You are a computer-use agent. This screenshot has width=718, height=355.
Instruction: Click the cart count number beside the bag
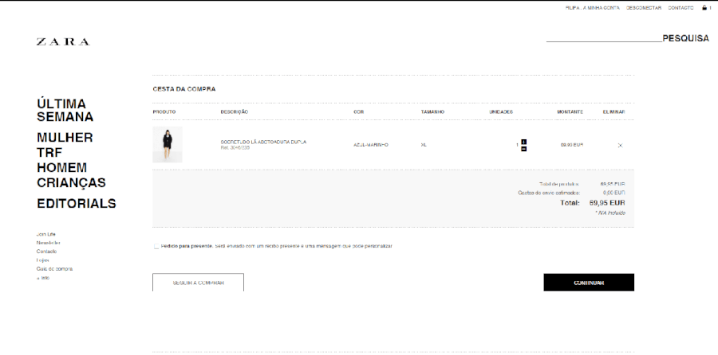click(x=710, y=8)
